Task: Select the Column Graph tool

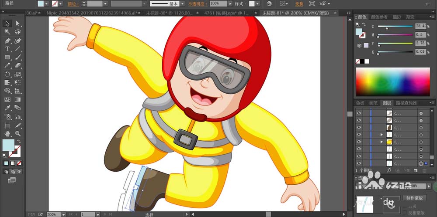Action: coord(18,117)
